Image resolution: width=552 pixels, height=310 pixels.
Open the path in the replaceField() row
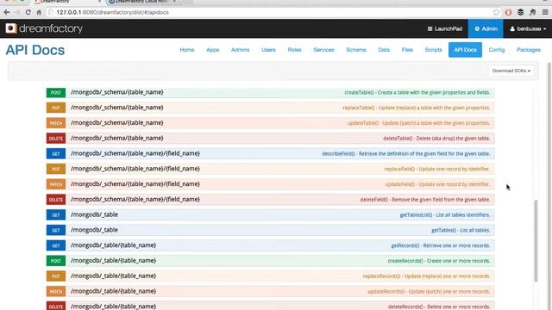pyautogui.click(x=135, y=169)
